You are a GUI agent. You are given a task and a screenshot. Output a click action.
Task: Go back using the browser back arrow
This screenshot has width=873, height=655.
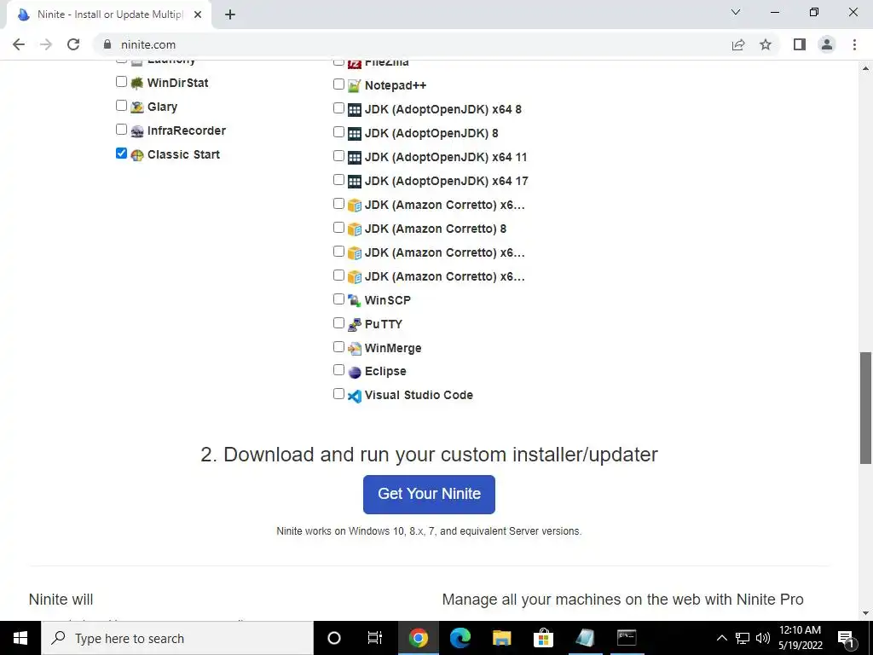pyautogui.click(x=19, y=44)
